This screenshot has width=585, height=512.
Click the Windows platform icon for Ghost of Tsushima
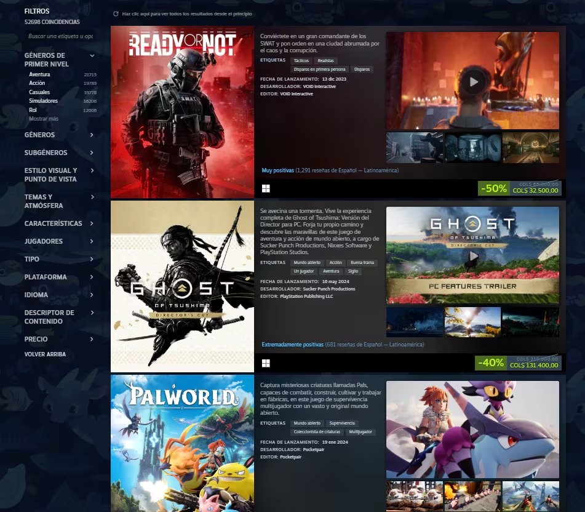[x=266, y=363]
